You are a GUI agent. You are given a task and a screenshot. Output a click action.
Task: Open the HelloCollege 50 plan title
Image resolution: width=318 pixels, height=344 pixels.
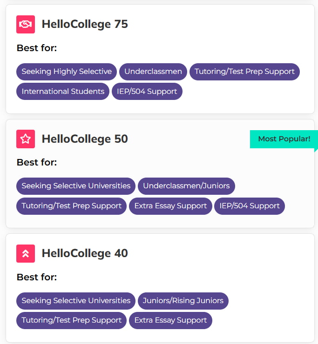85,139
